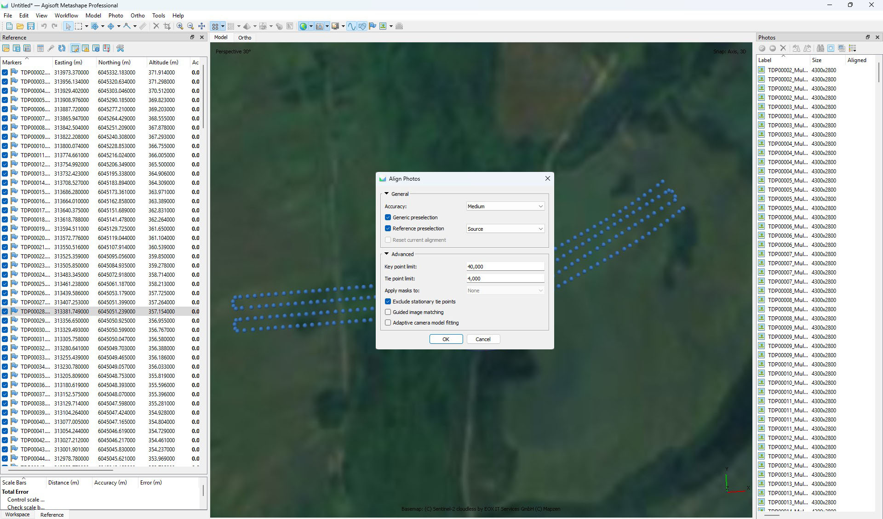Image resolution: width=883 pixels, height=519 pixels.
Task: Click the Remove cameras X icon in Photos panel
Action: click(783, 48)
